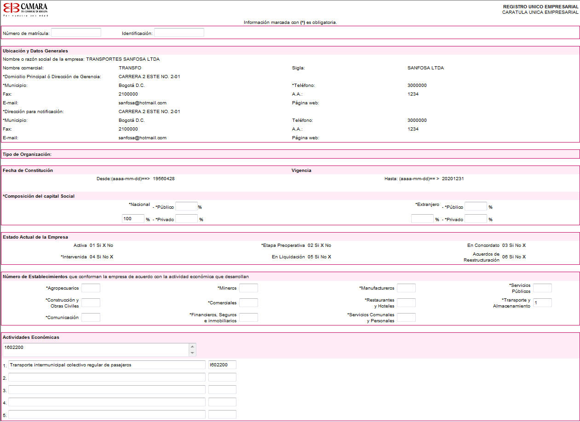
Task: Select the Servicios Públicos establishments field
Action: pos(542,288)
